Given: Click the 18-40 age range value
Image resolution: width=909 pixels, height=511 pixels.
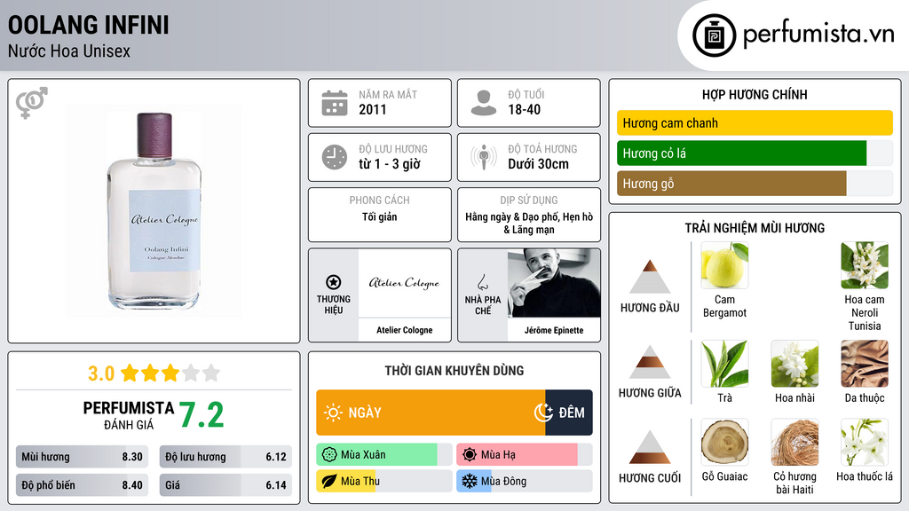Looking at the screenshot, I should tap(524, 109).
